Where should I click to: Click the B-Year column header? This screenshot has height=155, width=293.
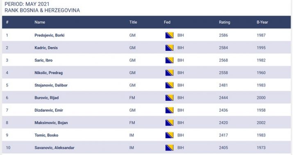(262, 22)
